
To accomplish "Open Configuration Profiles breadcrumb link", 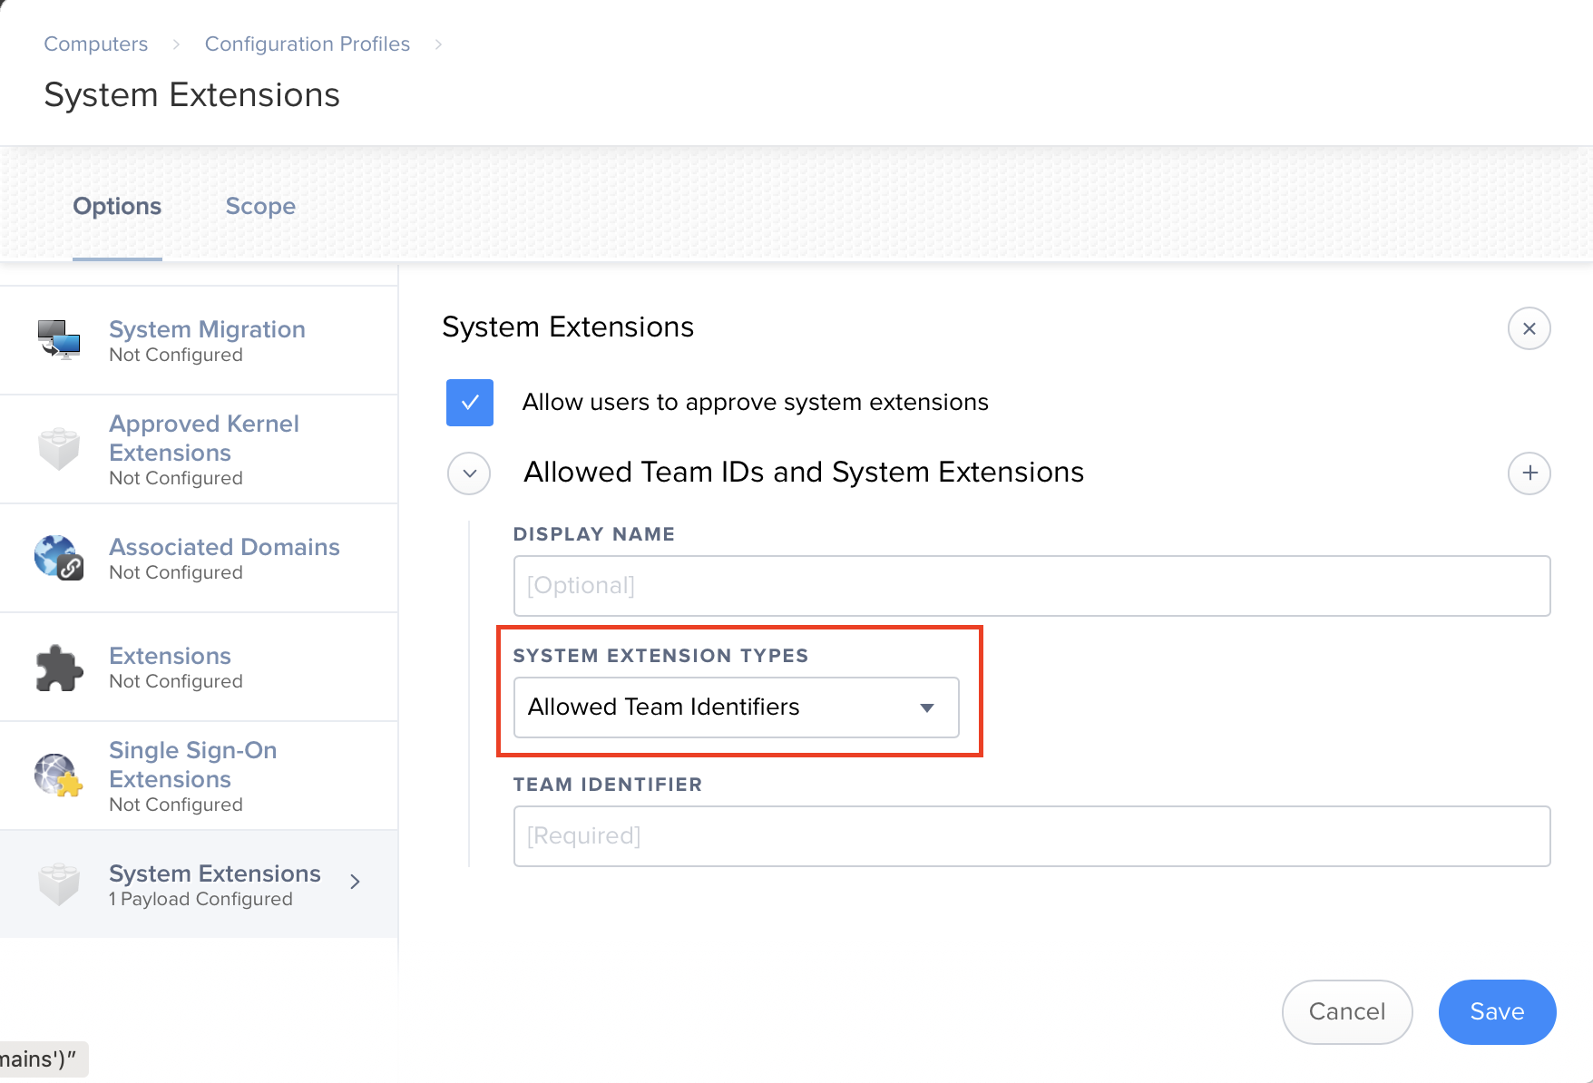I will point(308,44).
